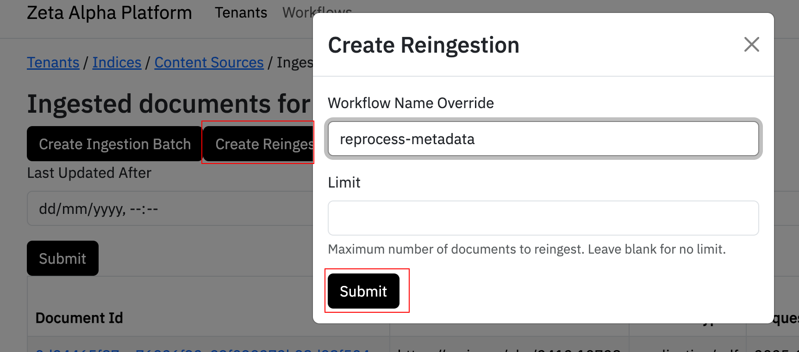Click the Workflow Name Override label

click(x=411, y=103)
